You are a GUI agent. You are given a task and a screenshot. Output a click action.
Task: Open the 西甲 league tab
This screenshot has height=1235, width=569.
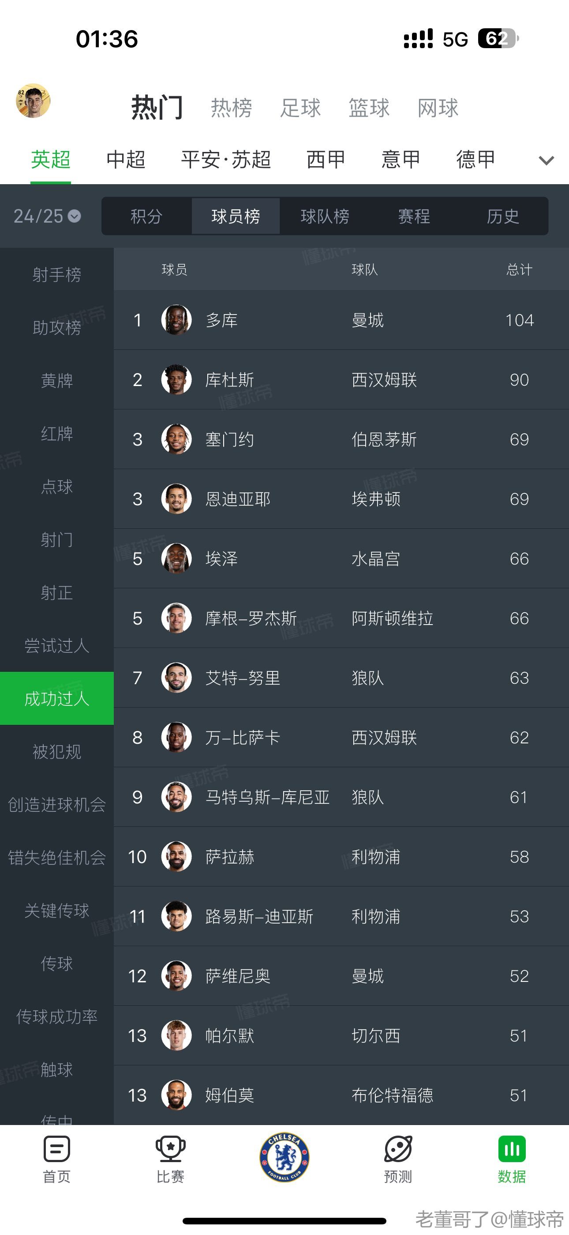coord(326,159)
